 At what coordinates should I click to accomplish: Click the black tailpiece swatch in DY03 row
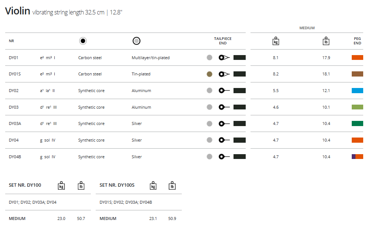(239, 107)
